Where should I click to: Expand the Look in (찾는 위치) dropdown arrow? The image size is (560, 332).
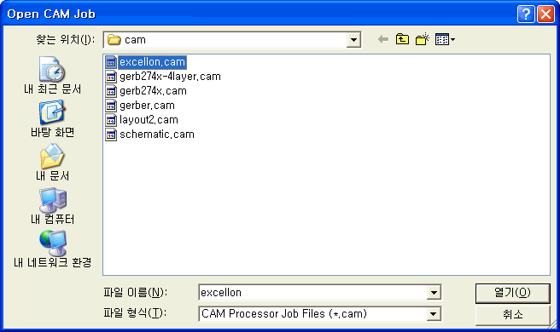click(x=353, y=40)
